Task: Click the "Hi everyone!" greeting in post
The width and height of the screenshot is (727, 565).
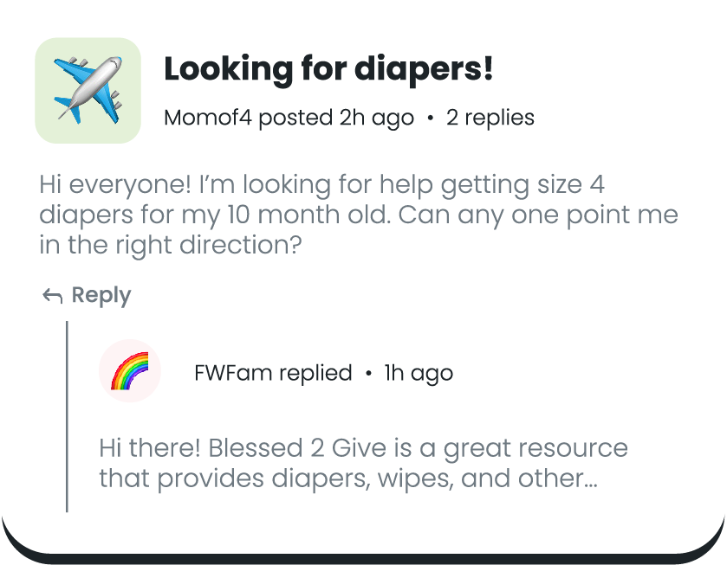Action: point(107,185)
